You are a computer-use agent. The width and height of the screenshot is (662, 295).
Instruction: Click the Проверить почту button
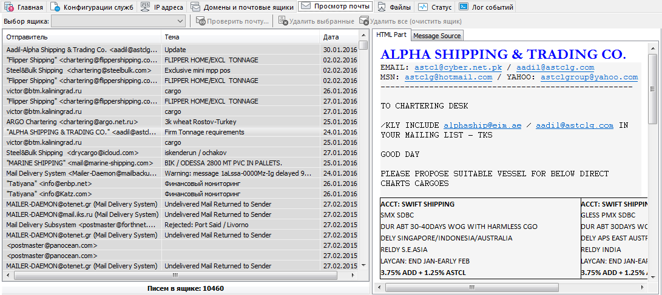click(232, 21)
